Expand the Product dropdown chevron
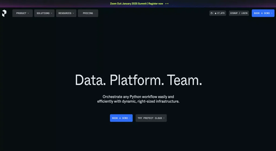Screen dimensions: 276x151 [x=28, y=13]
